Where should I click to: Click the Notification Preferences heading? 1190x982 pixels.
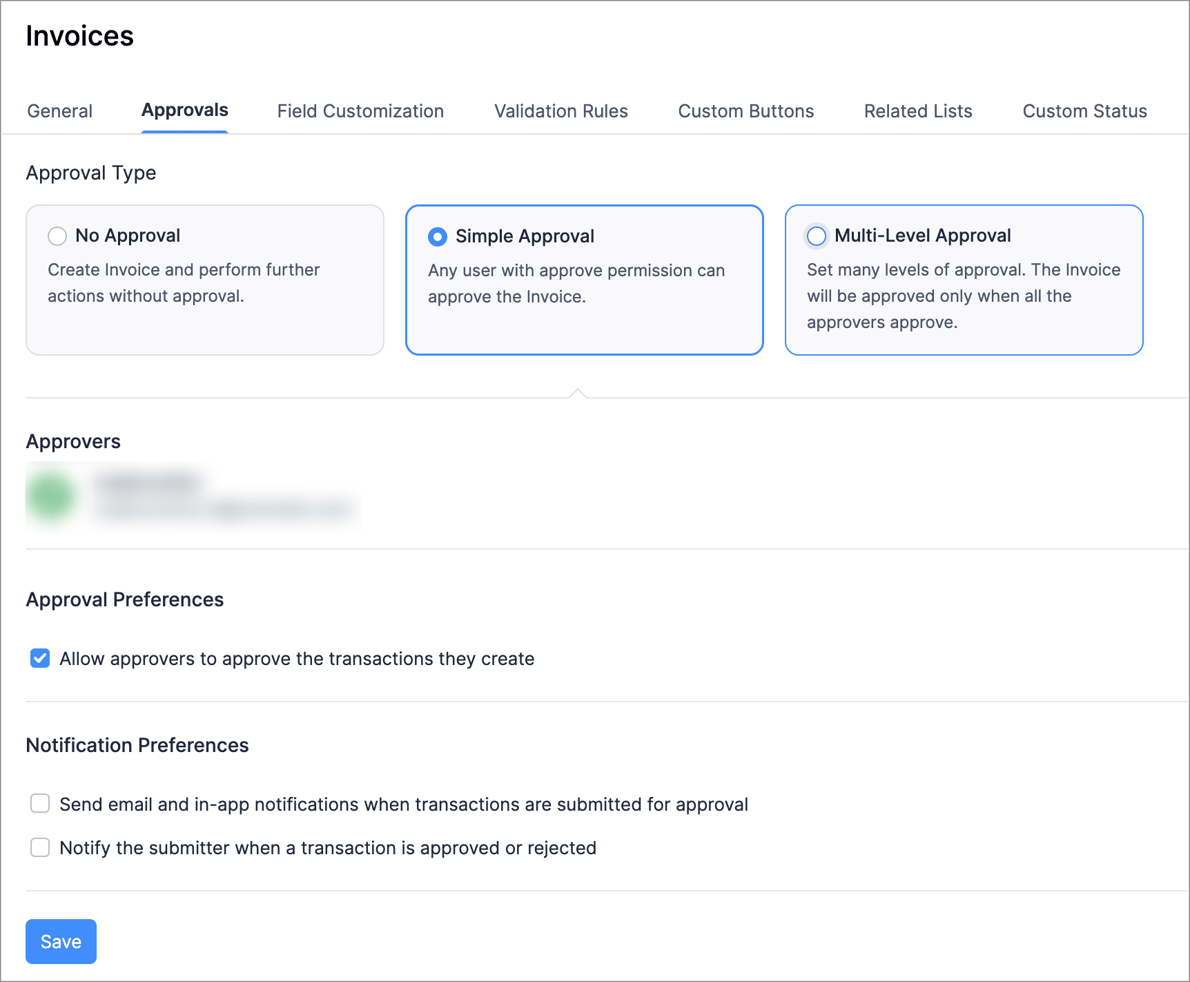coord(137,745)
